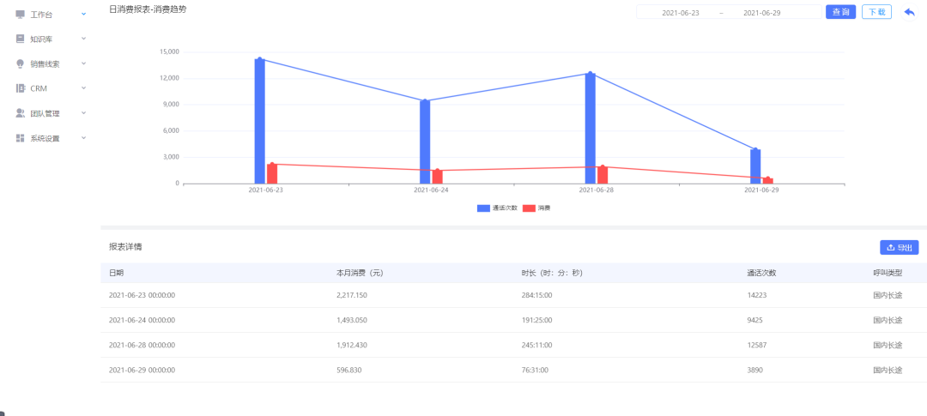Screen dimensions: 927x416
Task: Toggle the 消费 legend series
Action: point(536,208)
